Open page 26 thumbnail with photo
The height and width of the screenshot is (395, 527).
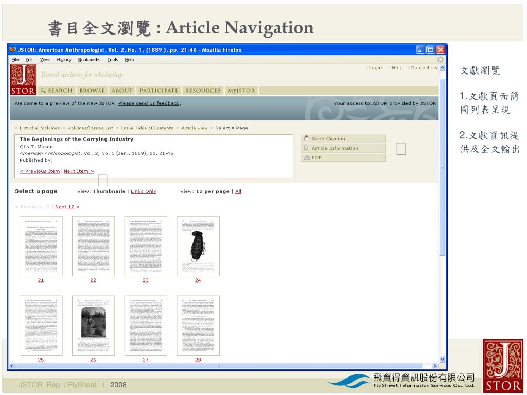[x=94, y=326]
